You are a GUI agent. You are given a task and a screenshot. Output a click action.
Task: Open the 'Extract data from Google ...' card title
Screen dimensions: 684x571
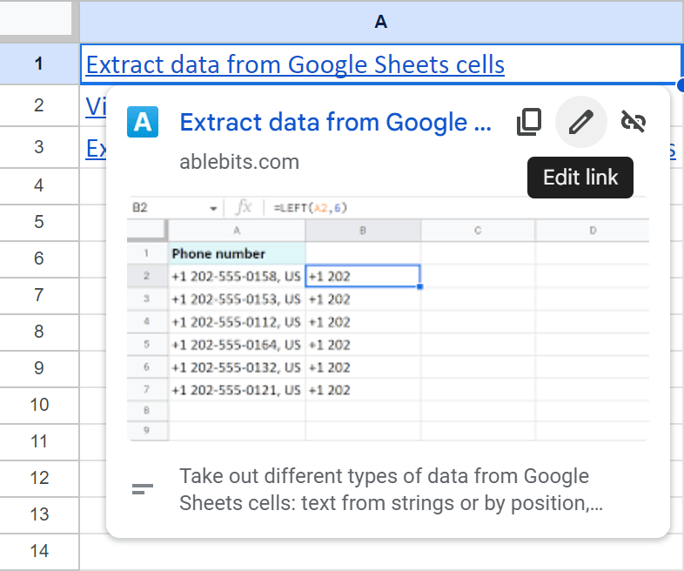(x=336, y=123)
